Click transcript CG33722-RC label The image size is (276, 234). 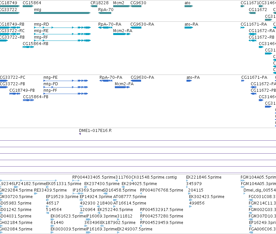12,30
